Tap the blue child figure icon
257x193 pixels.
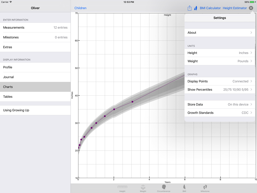(196, 8)
